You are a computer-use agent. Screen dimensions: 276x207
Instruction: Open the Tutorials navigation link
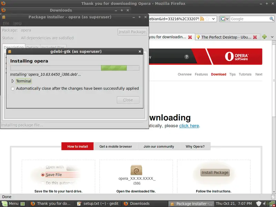pyautogui.click(x=245, y=74)
